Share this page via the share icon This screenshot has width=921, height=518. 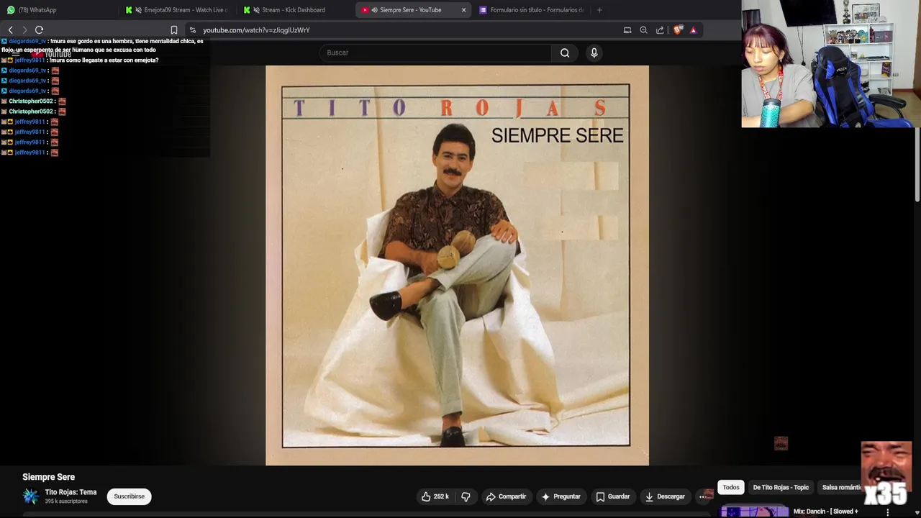pyautogui.click(x=660, y=30)
